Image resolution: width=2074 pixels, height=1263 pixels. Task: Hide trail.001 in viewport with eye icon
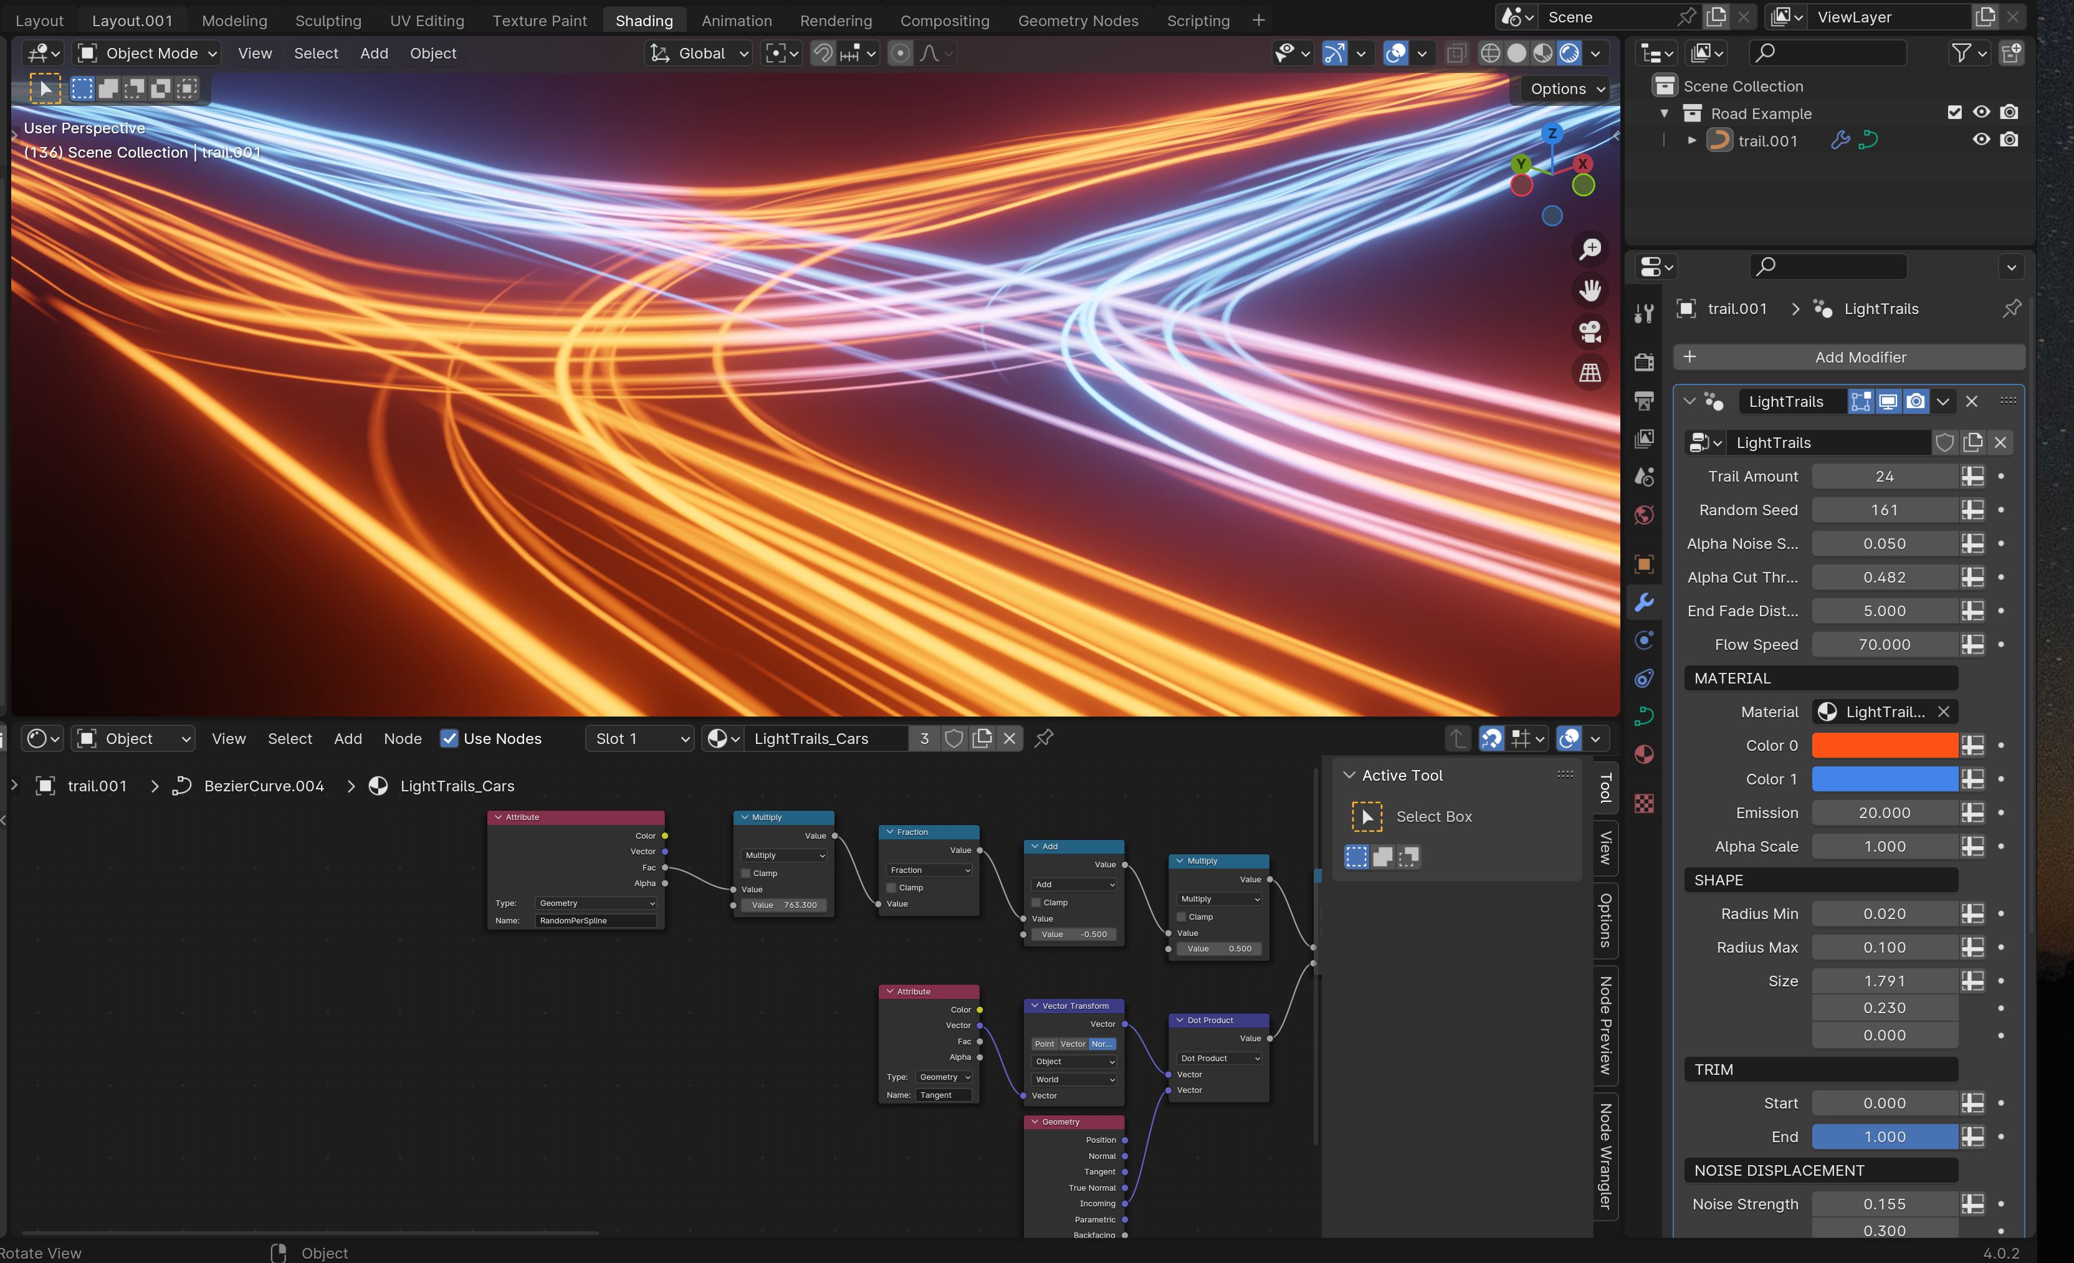pos(1981,140)
